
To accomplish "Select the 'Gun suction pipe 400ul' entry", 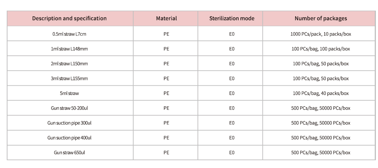I will tap(69, 138).
